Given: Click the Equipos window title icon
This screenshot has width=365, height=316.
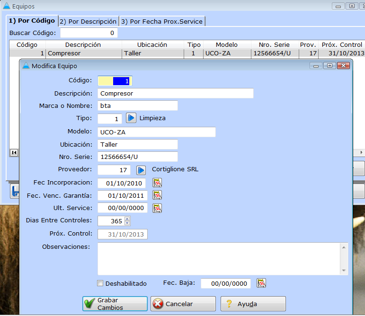Looking at the screenshot, I should (x=6, y=6).
